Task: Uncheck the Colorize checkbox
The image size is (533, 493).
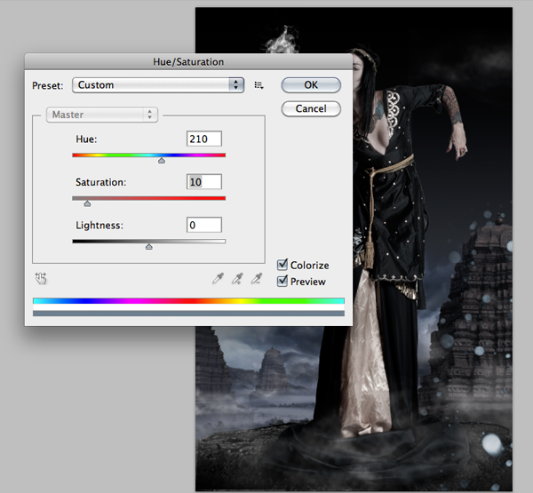Action: [282, 265]
